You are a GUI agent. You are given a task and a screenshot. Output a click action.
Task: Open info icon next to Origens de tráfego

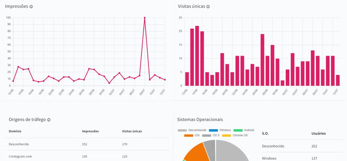[49, 120]
